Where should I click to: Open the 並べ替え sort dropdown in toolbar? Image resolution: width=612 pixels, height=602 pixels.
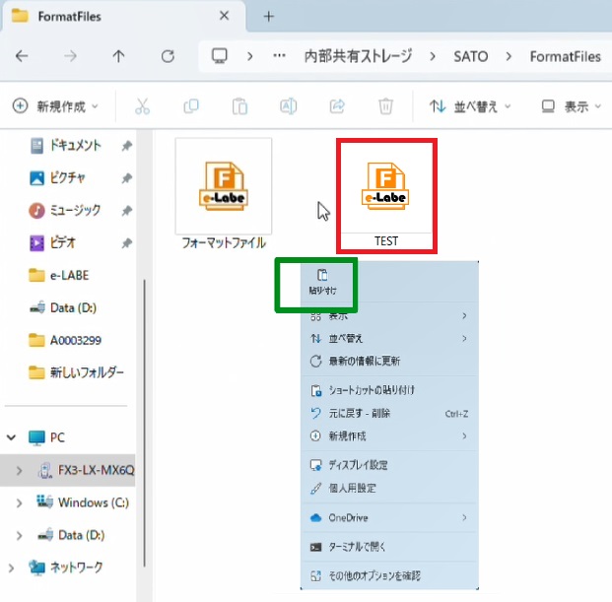(471, 106)
